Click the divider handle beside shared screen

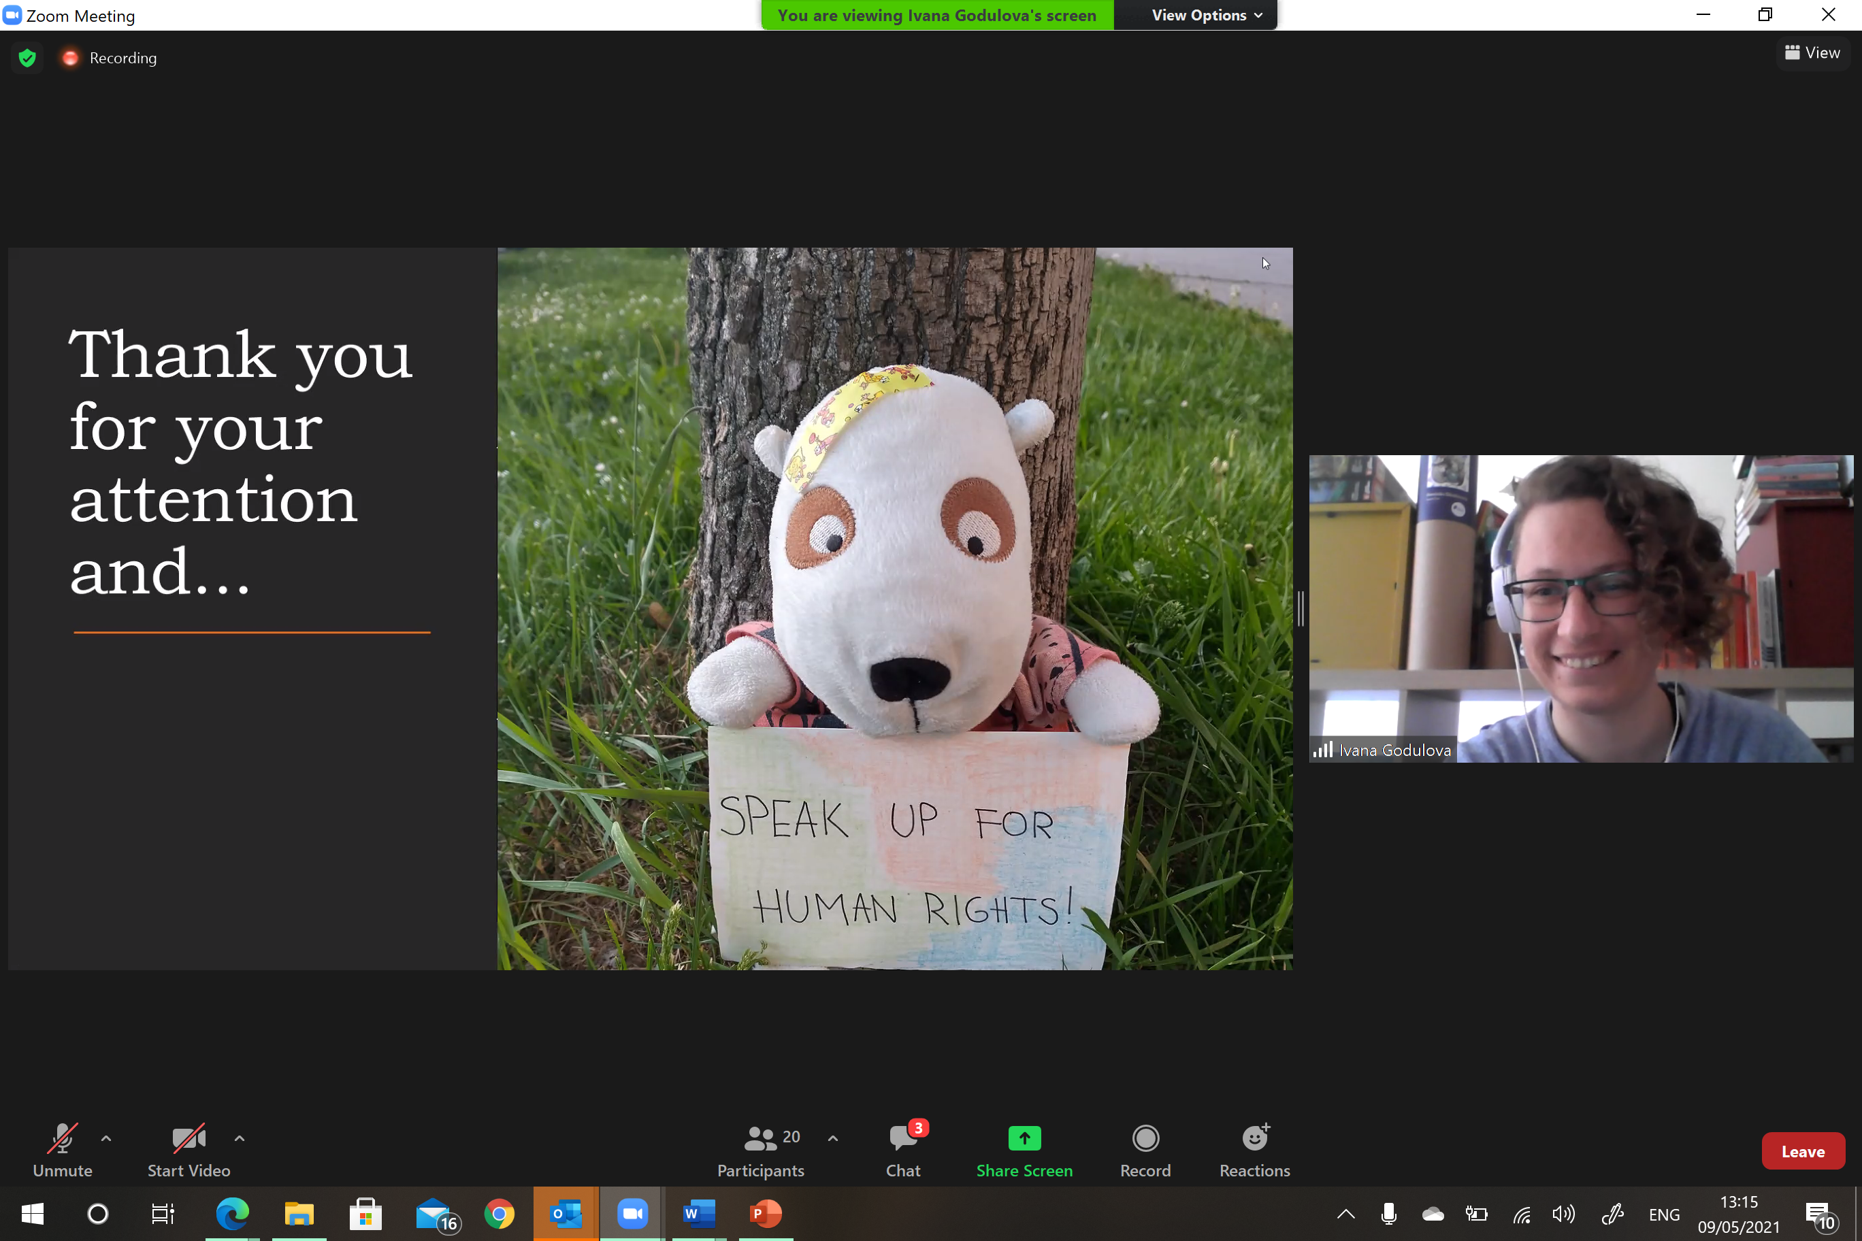(1300, 609)
